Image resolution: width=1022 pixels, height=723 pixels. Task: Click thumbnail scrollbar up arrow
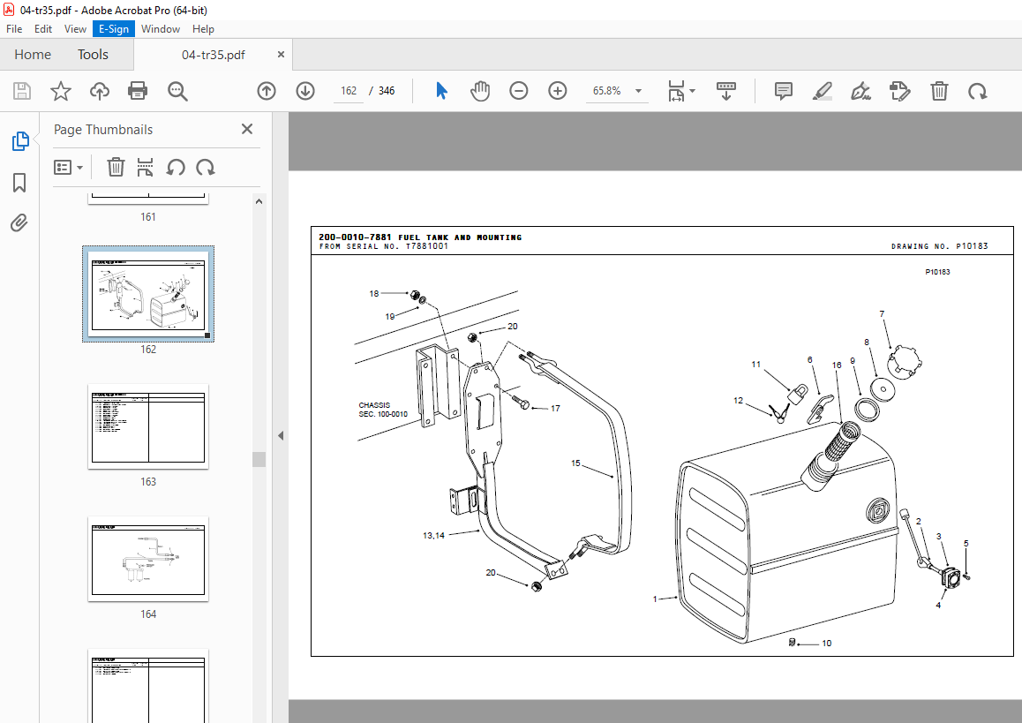pyautogui.click(x=259, y=201)
